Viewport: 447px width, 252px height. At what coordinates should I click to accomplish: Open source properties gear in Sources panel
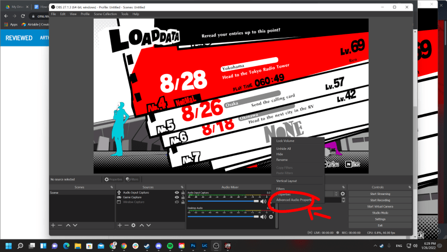tap(133, 225)
